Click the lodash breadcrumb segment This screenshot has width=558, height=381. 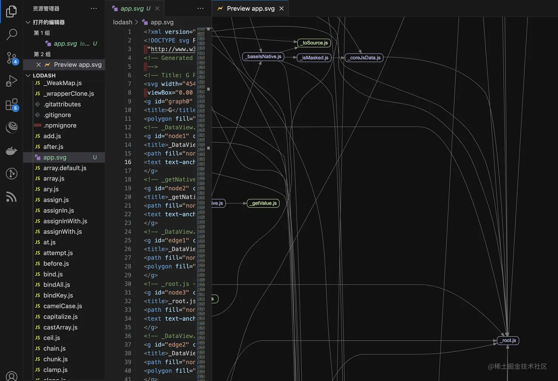click(x=122, y=22)
